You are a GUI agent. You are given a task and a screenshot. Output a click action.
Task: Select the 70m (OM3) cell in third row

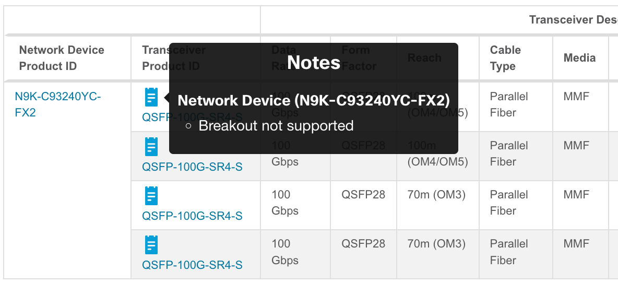pyautogui.click(x=436, y=195)
